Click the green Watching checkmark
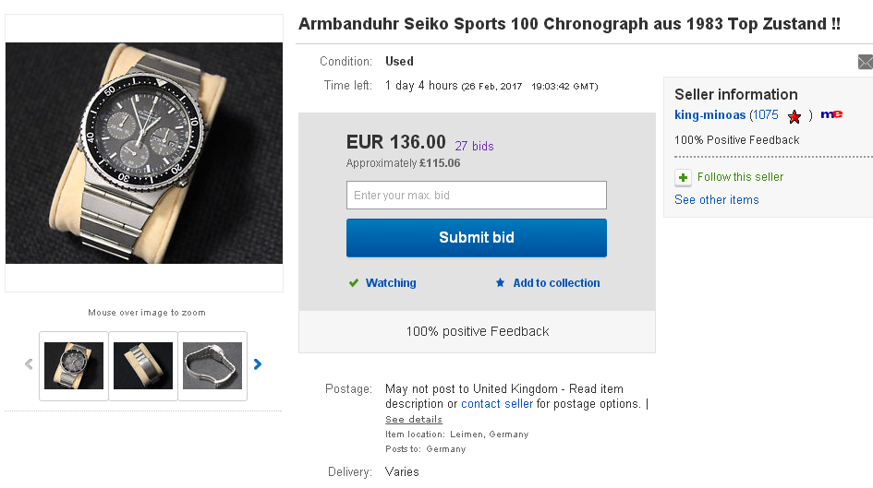 353,283
